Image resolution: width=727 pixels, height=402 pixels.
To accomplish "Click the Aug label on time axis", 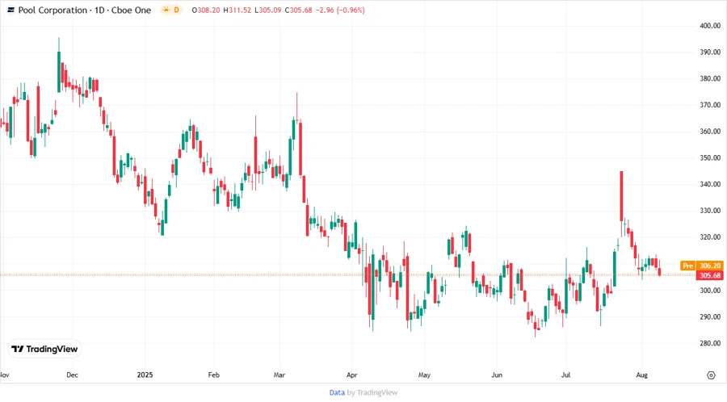I will tap(641, 375).
